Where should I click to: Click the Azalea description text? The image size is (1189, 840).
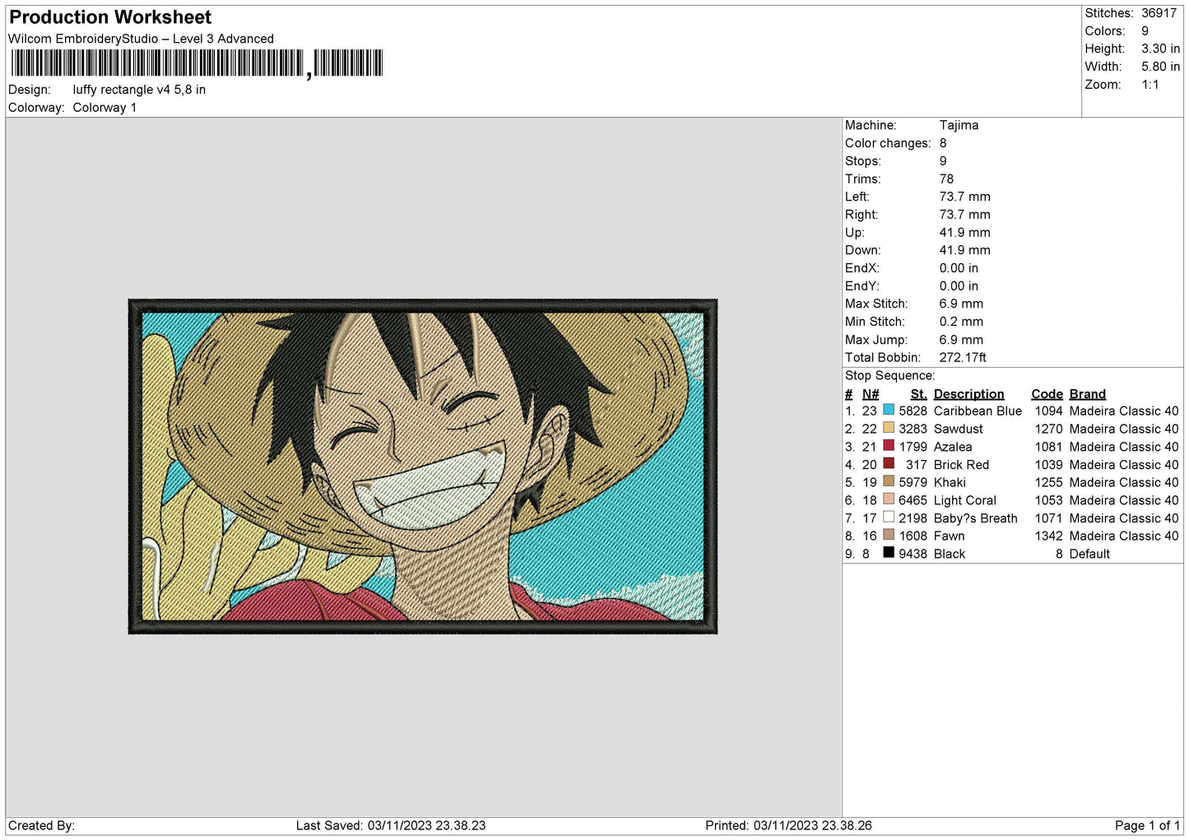953,448
